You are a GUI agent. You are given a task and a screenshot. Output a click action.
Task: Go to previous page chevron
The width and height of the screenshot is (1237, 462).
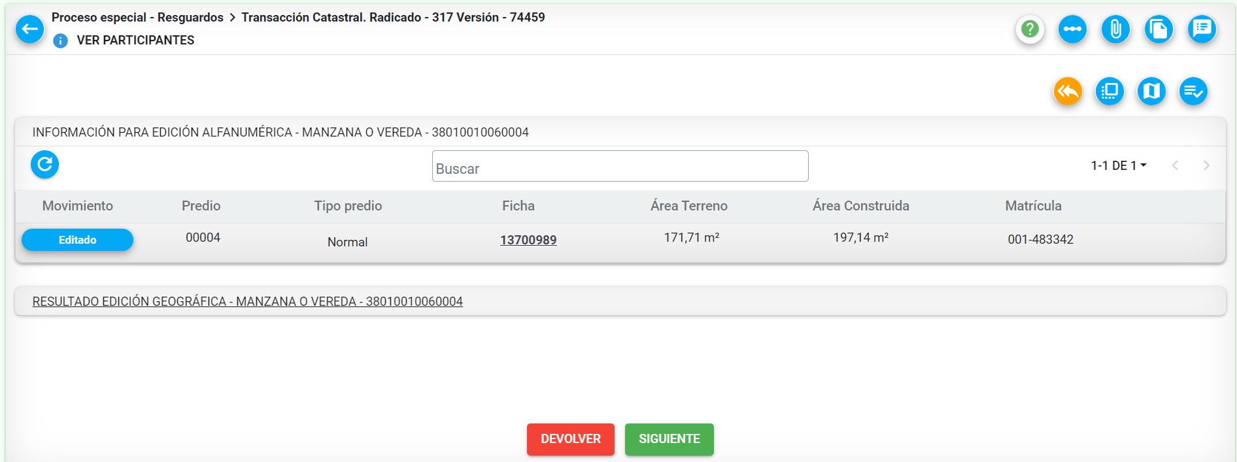pyautogui.click(x=1175, y=165)
